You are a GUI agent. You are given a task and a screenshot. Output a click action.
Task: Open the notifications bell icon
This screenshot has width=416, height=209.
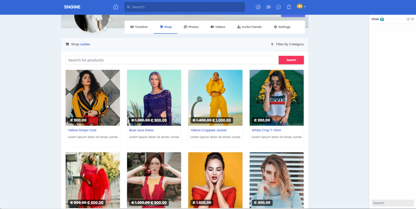289,7
